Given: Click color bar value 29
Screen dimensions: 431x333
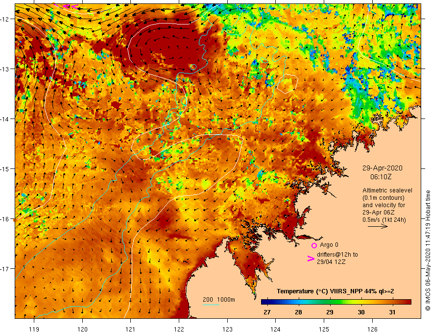Looking at the screenshot, I should coord(330,312).
